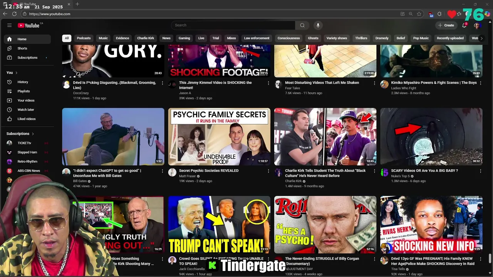Click Bill Gates channel avatar
The height and width of the screenshot is (277, 493).
[x=66, y=172]
